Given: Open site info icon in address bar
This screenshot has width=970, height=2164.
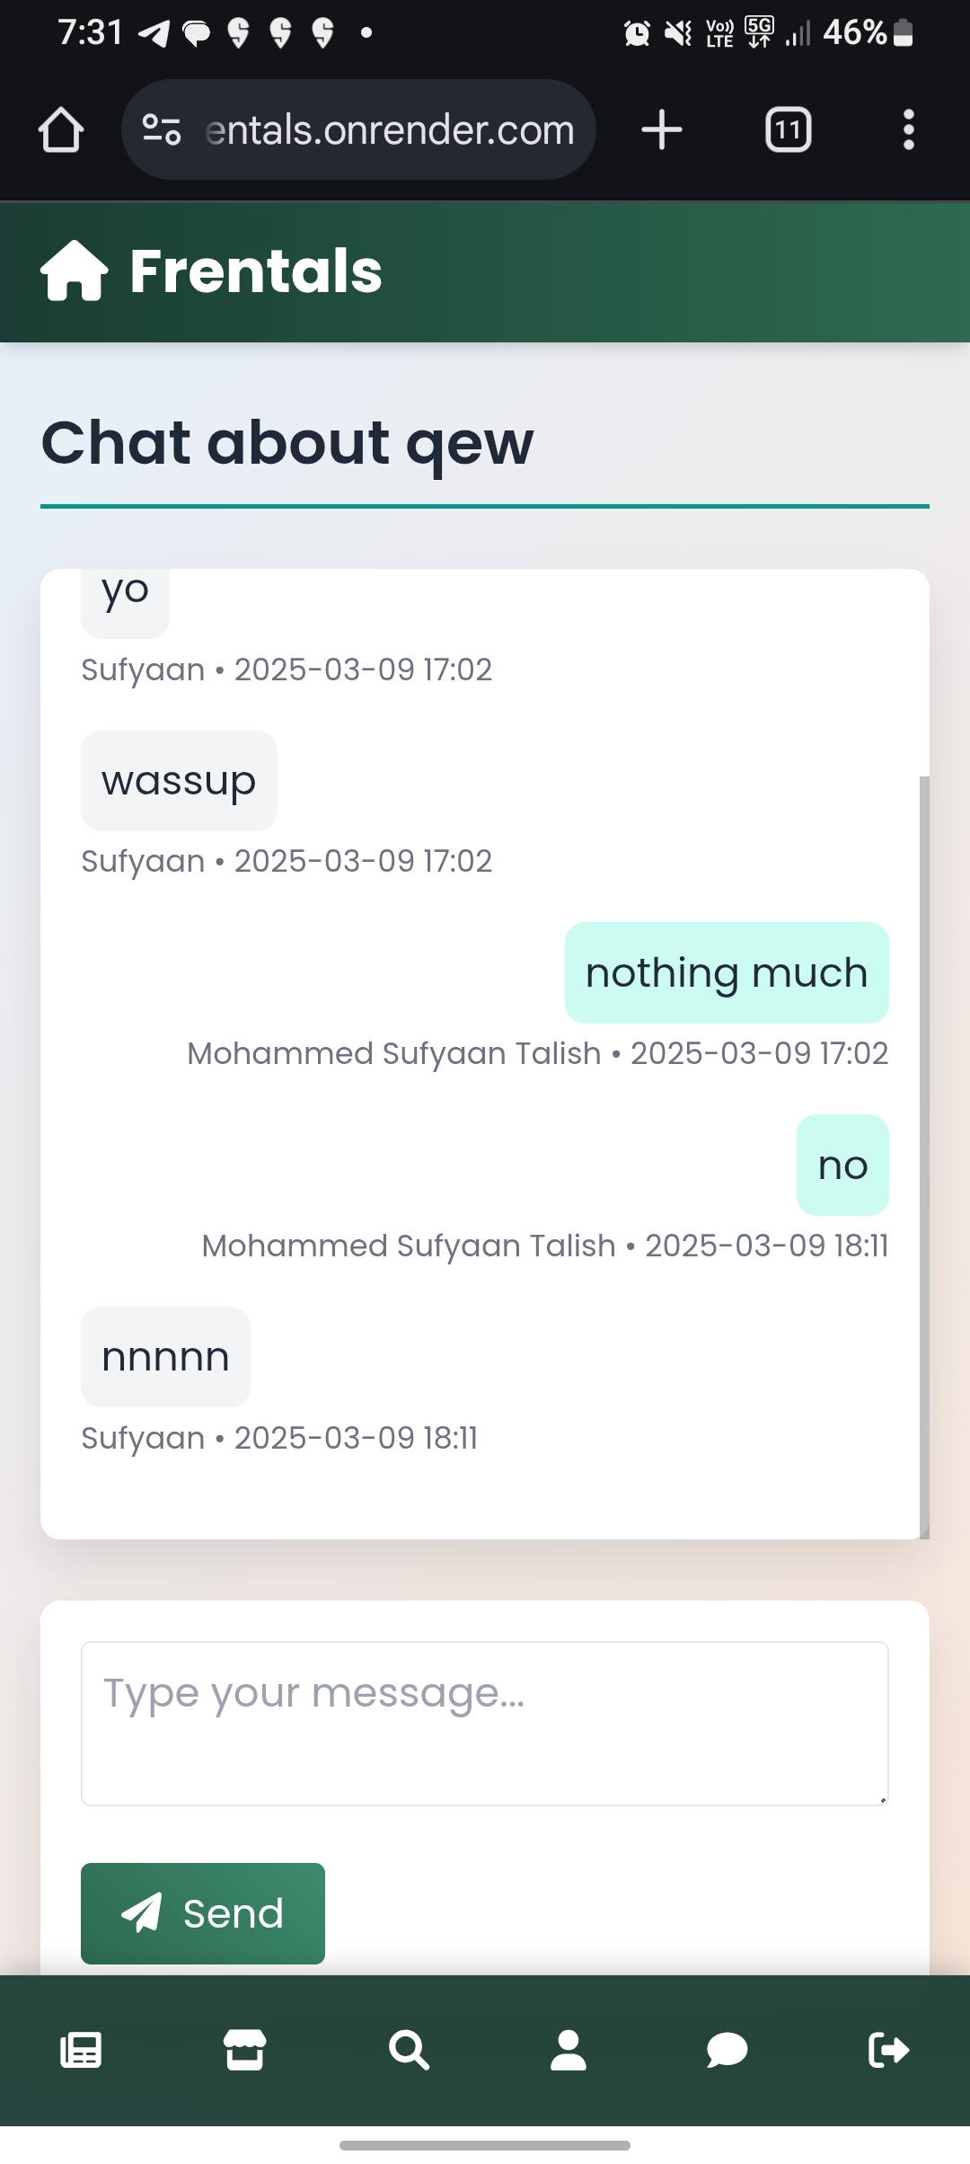Looking at the screenshot, I should (x=162, y=130).
